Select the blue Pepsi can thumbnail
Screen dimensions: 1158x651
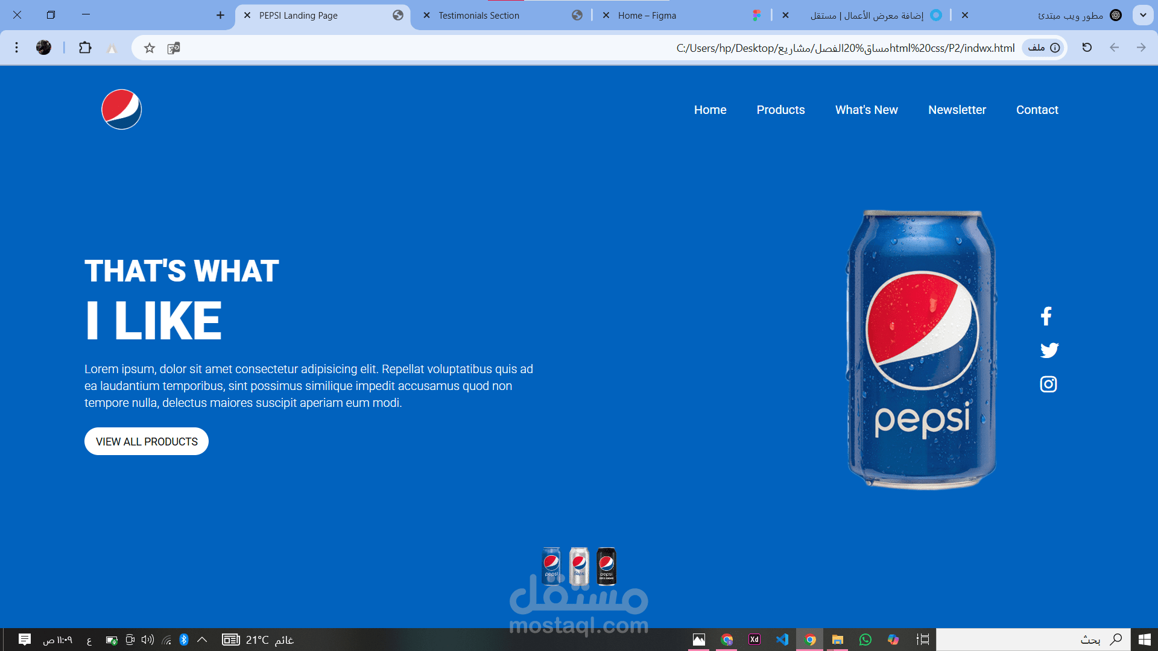click(x=551, y=566)
